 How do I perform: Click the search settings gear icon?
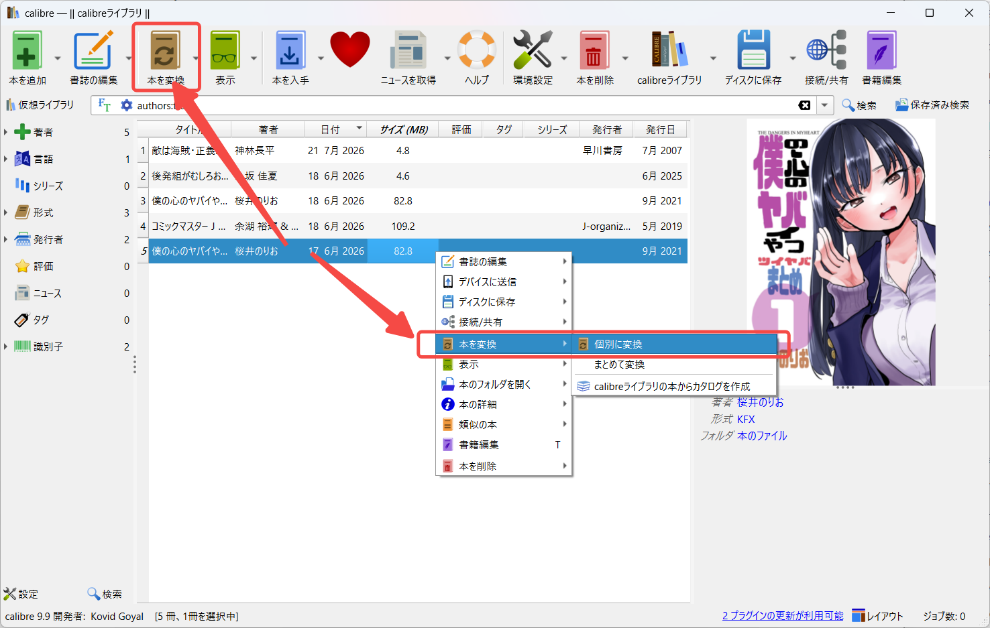[126, 105]
